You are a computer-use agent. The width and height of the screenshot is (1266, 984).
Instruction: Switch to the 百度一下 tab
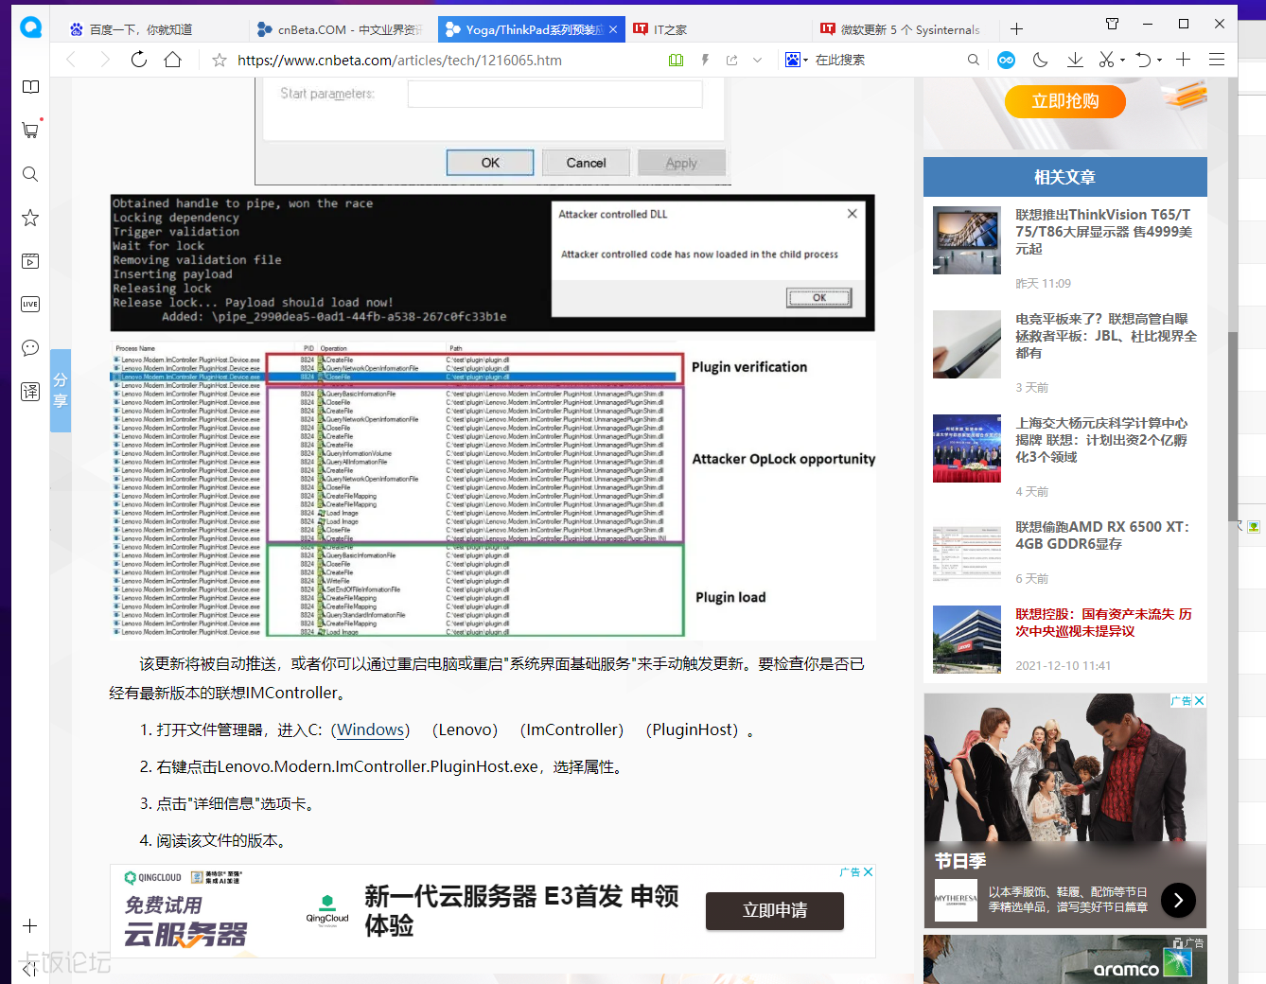pos(151,29)
